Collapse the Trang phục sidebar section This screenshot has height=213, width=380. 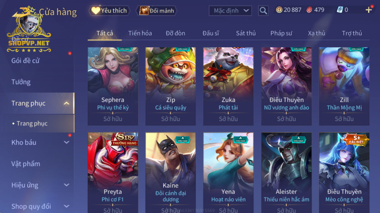pyautogui.click(x=66, y=103)
